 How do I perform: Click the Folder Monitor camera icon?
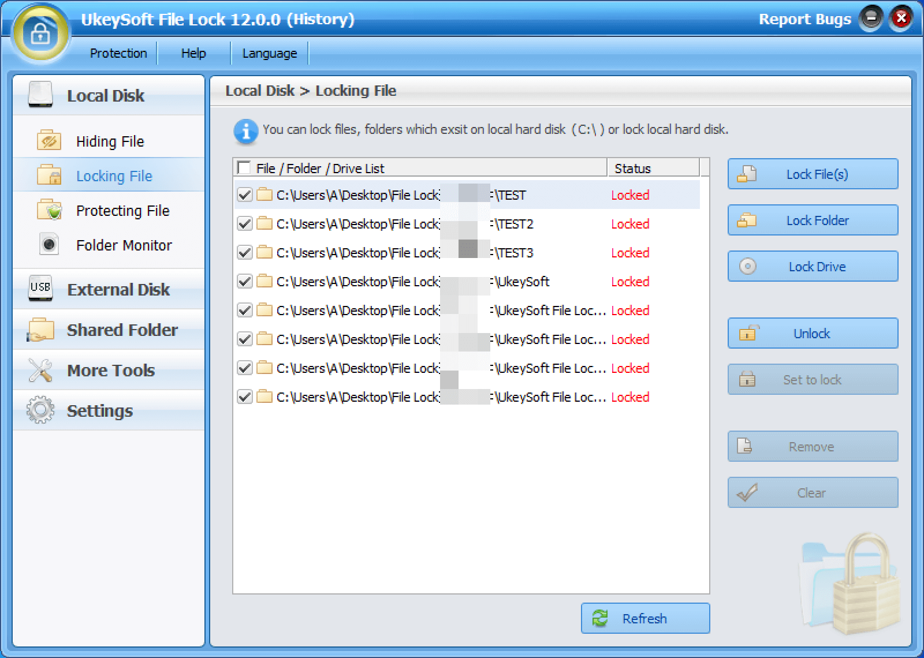pyautogui.click(x=49, y=244)
